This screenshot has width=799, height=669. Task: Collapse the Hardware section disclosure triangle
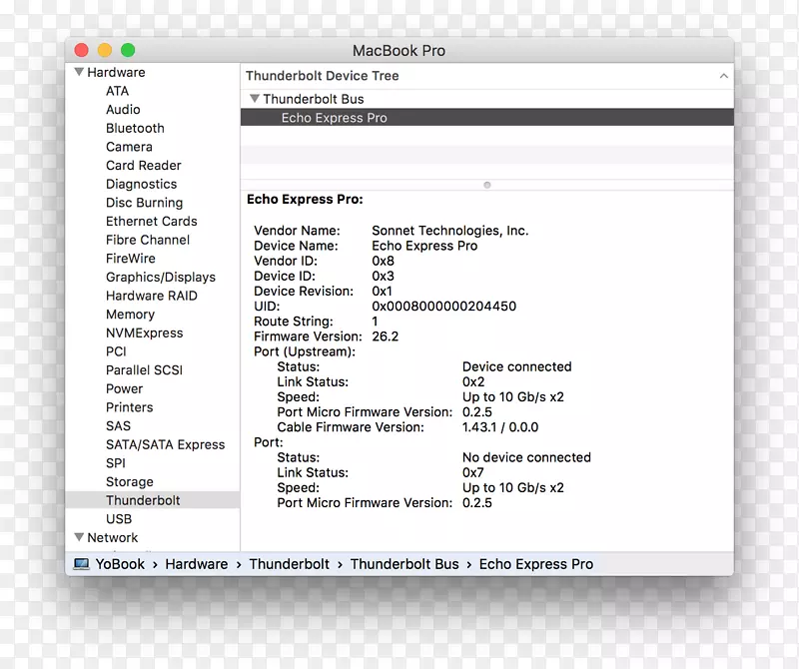(x=79, y=71)
